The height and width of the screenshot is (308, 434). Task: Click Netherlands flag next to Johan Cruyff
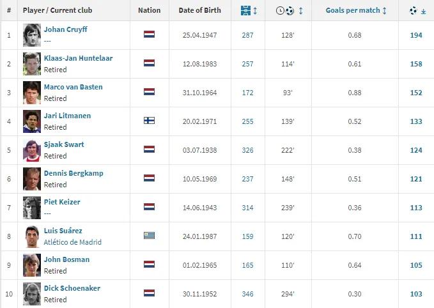149,35
